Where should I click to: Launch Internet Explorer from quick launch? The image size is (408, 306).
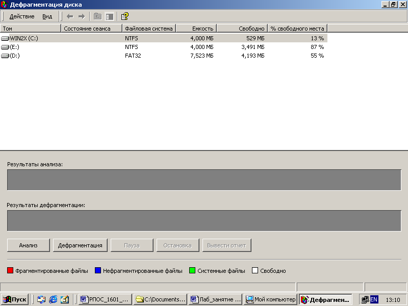pos(53,299)
